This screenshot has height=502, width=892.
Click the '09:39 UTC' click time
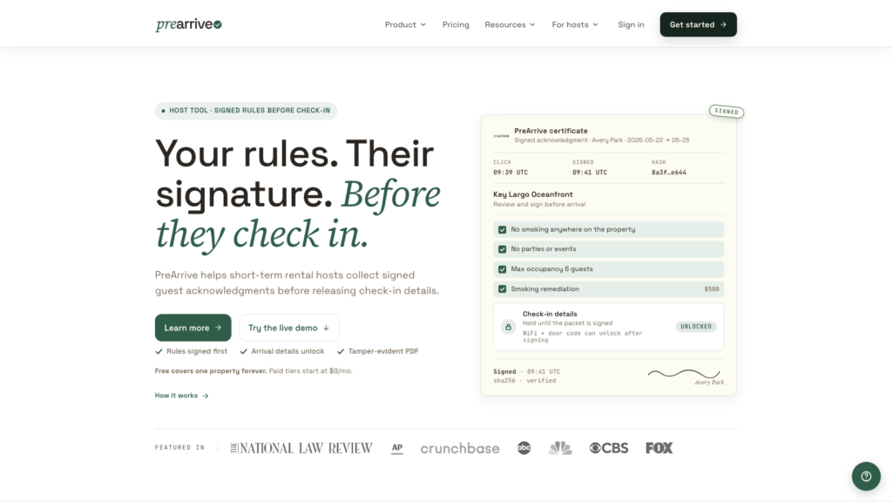click(510, 173)
